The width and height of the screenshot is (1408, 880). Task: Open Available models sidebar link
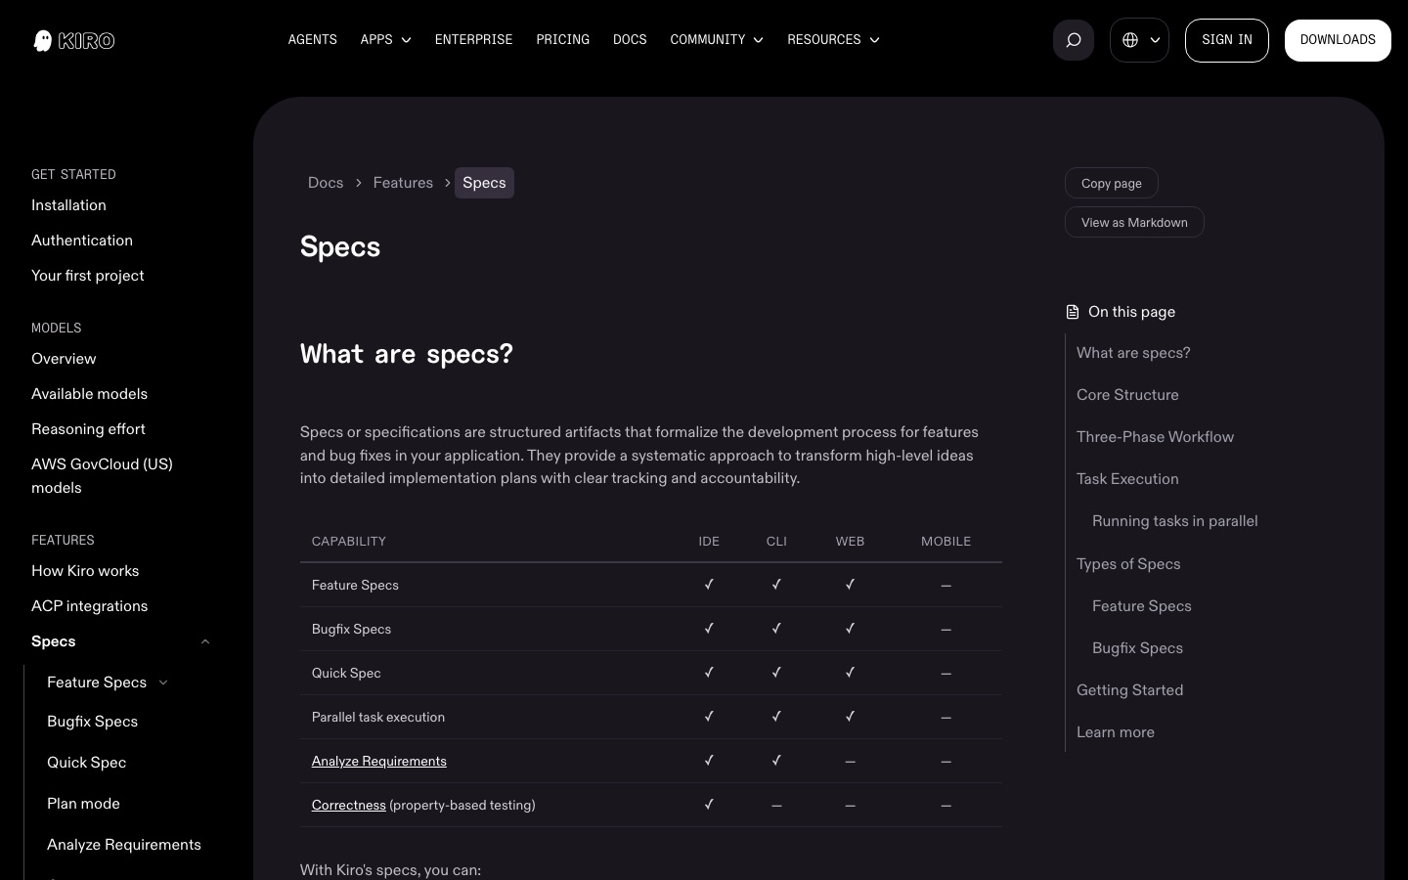[x=89, y=394]
